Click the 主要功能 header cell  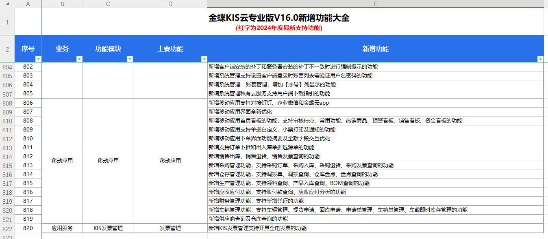pos(170,49)
